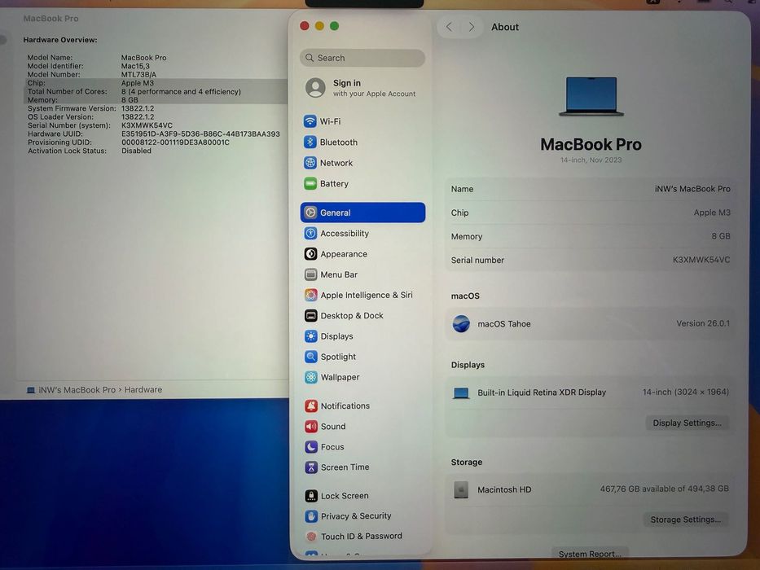Zoom System Settings with green button
This screenshot has height=570, width=760.
pos(335,26)
